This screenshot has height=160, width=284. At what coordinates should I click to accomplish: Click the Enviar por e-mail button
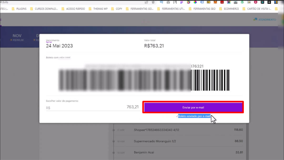pos(193,107)
